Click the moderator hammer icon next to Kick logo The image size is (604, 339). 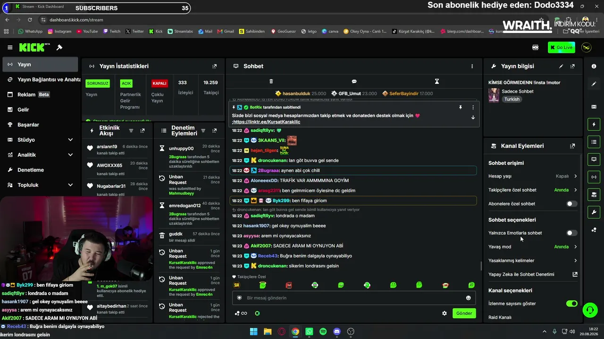pos(59,48)
